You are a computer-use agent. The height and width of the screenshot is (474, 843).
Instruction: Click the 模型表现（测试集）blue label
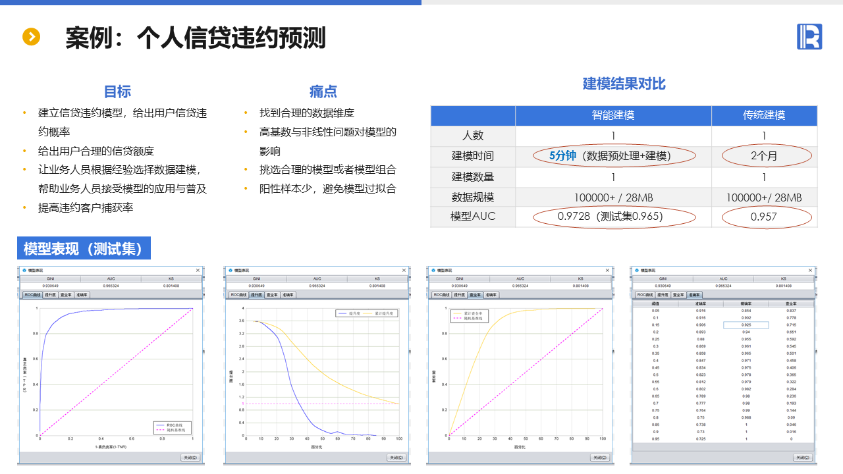[83, 249]
